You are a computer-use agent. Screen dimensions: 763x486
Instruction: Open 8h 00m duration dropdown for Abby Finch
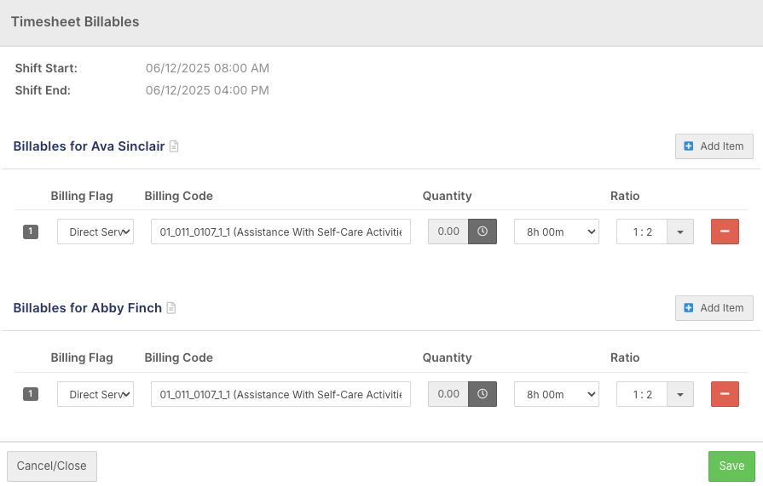point(557,394)
